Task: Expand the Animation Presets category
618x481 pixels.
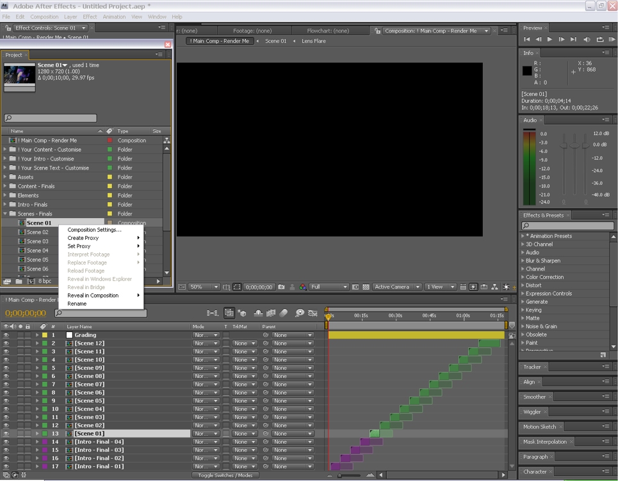Action: pos(523,236)
